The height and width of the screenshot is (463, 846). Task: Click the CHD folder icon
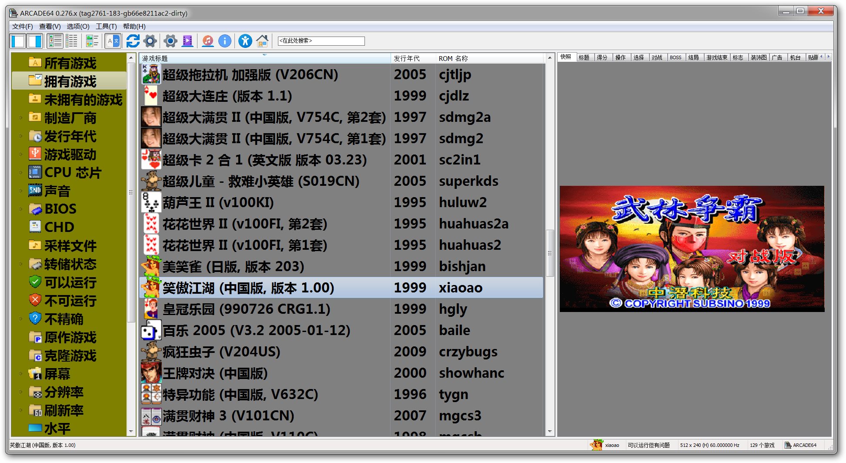(35, 227)
